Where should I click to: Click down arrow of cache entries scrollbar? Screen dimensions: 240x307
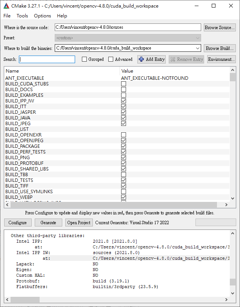point(232,198)
